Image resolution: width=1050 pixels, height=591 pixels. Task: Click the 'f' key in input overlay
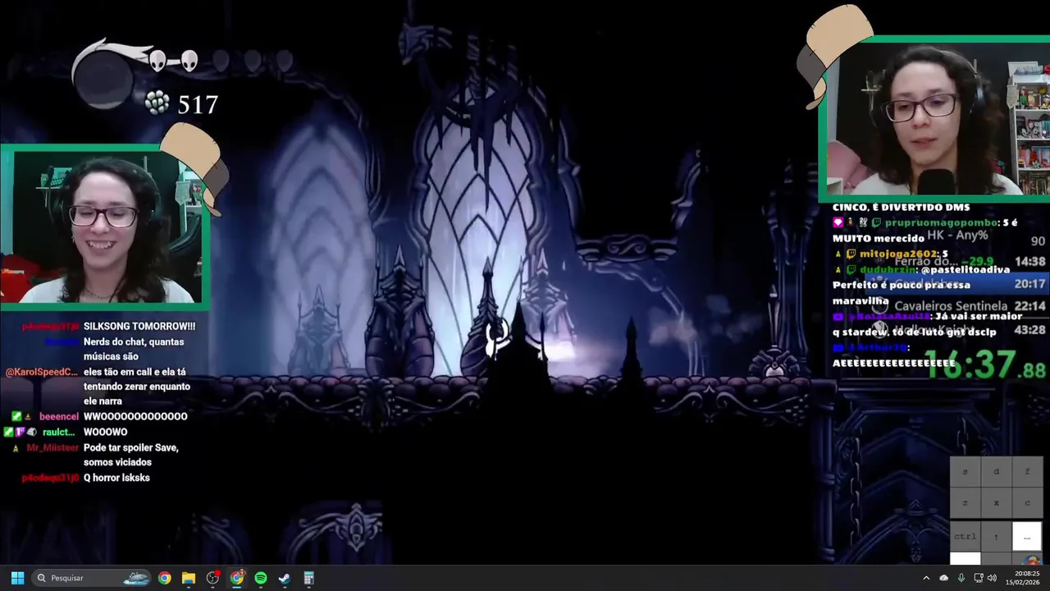click(1027, 472)
